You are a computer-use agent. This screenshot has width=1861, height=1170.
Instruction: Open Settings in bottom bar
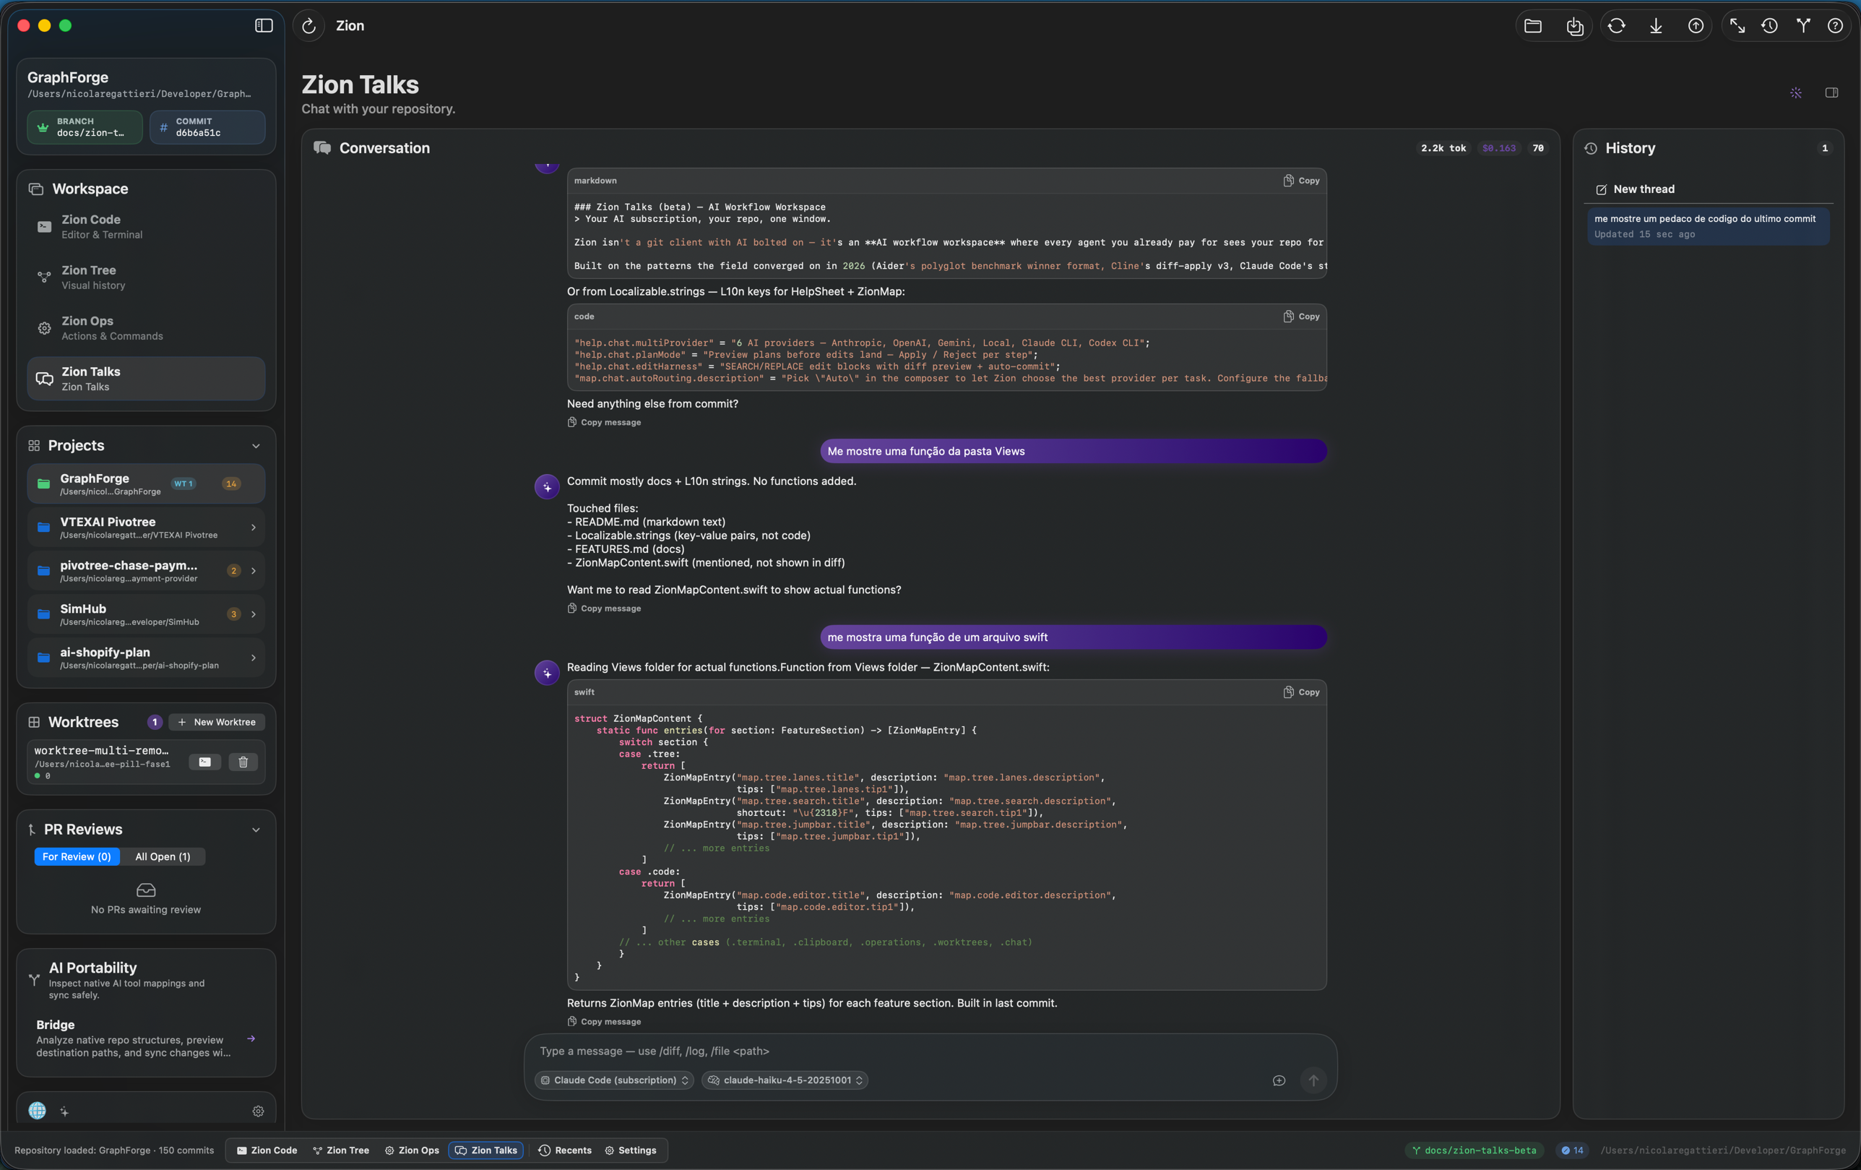click(631, 1150)
